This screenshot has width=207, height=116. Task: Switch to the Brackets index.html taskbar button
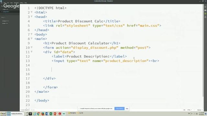[16, 114]
